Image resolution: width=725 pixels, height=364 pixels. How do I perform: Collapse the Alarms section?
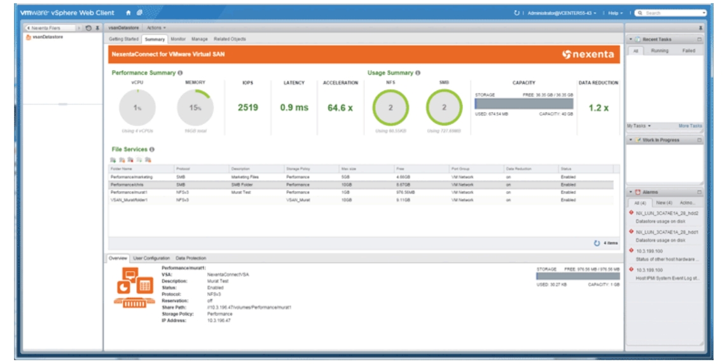coord(630,192)
